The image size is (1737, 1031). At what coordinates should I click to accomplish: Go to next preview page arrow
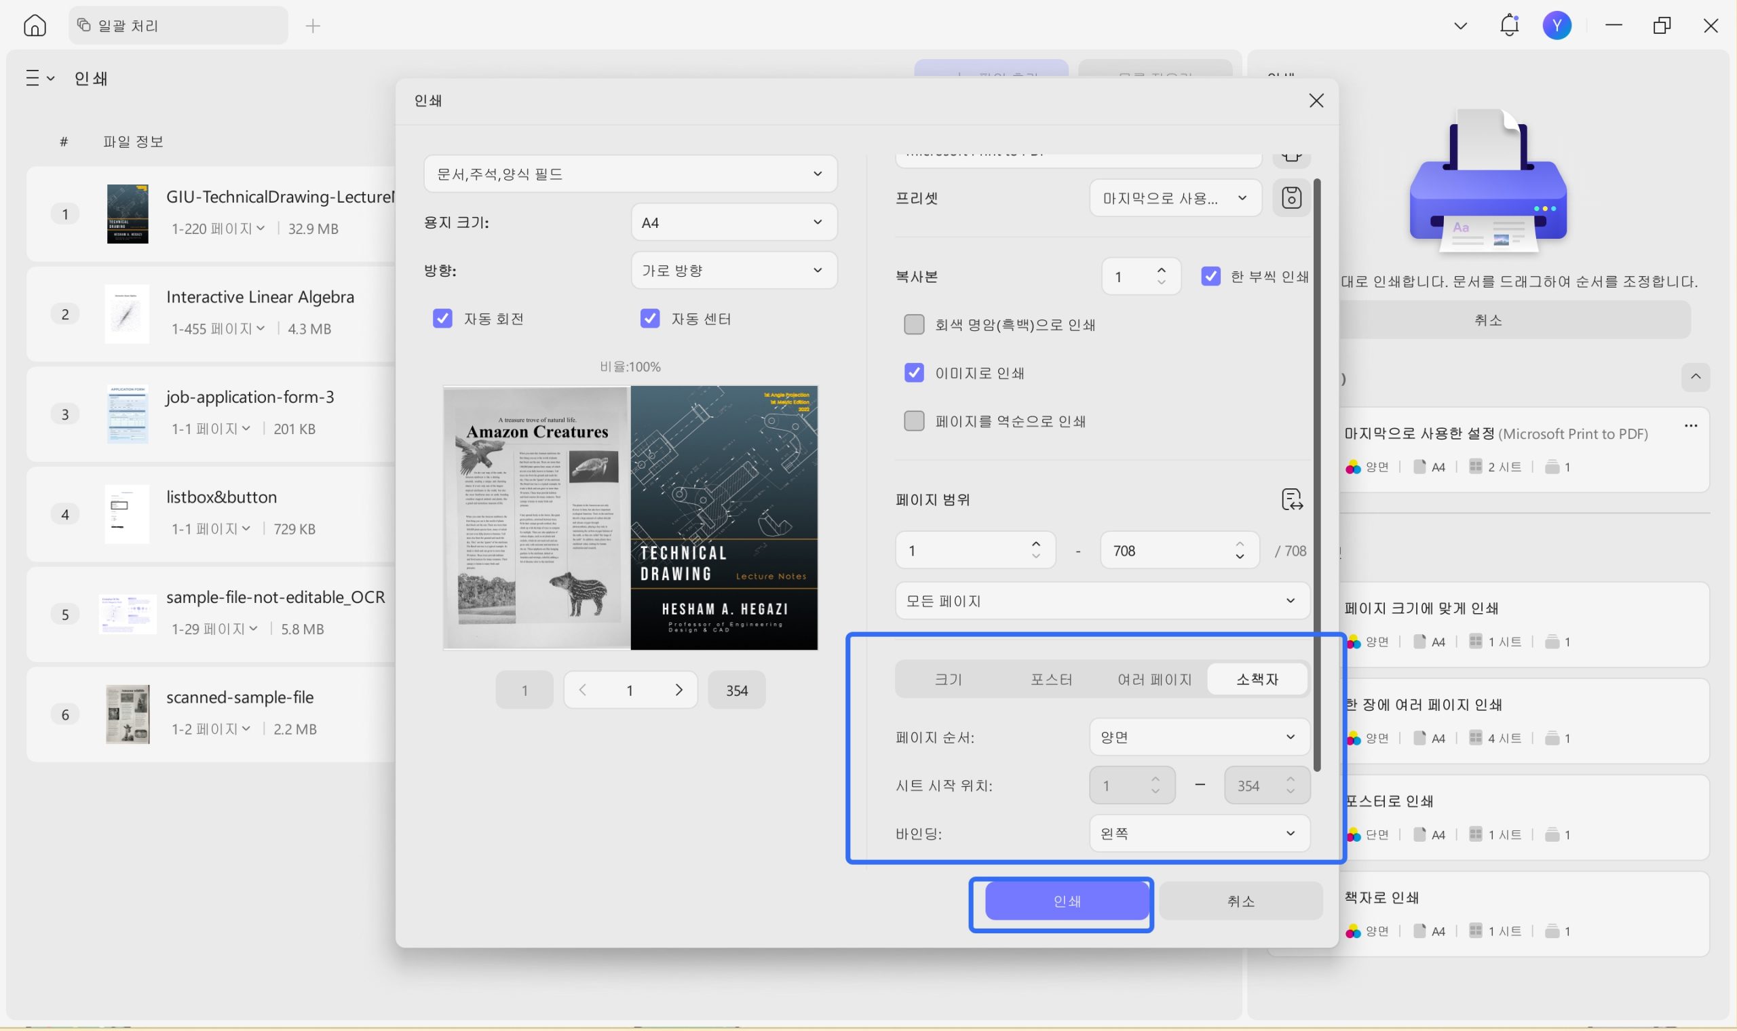(679, 690)
